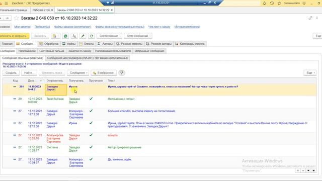Open the Оплаты tab
The height and width of the screenshot is (181, 322).
tap(87, 44)
